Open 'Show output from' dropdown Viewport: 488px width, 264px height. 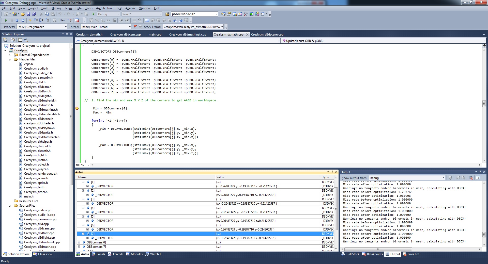click(443, 178)
